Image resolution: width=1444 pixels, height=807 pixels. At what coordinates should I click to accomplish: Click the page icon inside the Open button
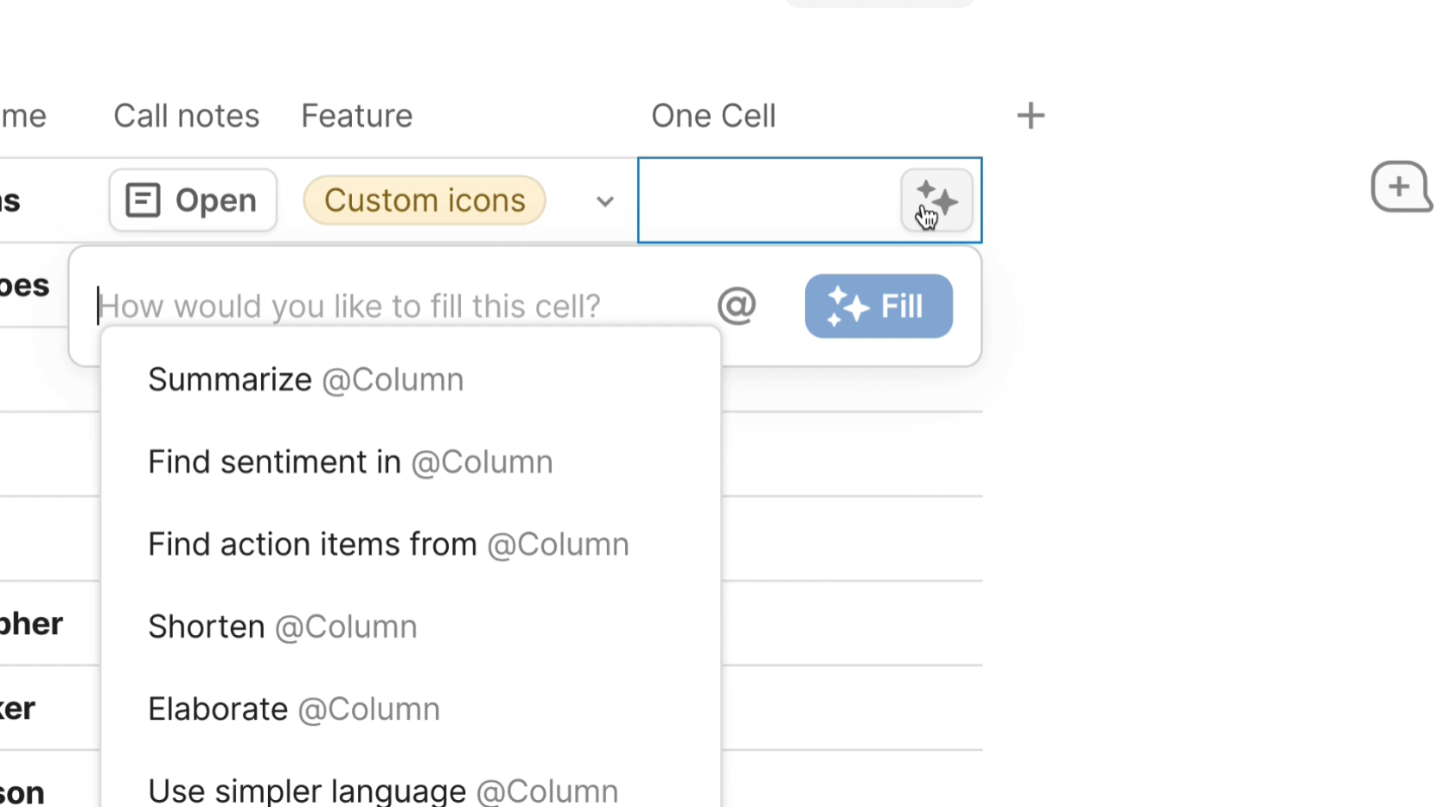(x=141, y=200)
